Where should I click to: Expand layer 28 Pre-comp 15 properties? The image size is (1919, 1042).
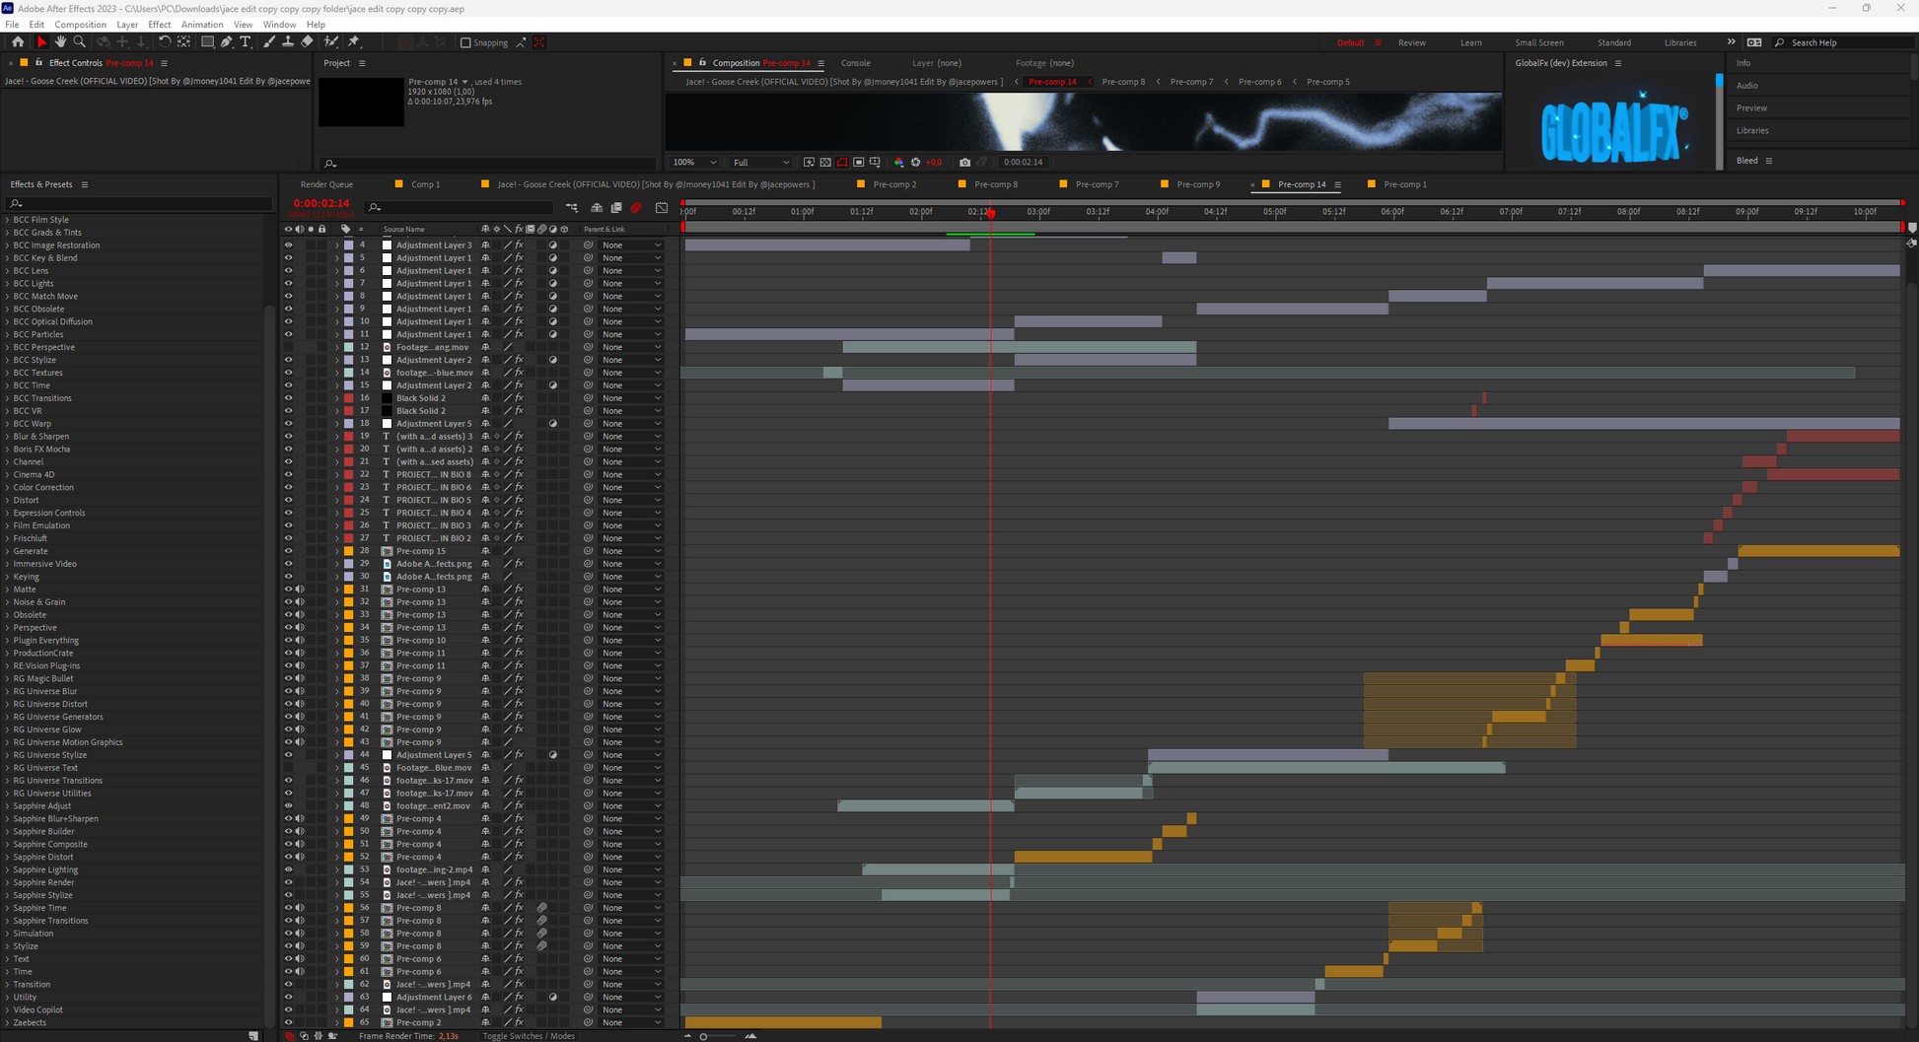(x=337, y=551)
